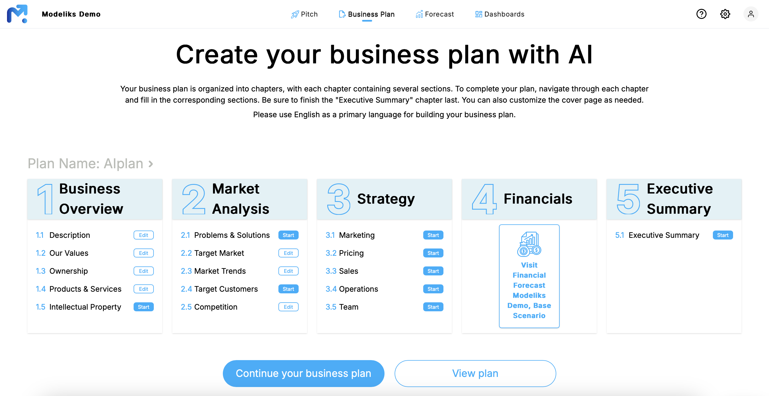769x396 pixels.
Task: Click the settings gear icon
Action: tap(725, 14)
